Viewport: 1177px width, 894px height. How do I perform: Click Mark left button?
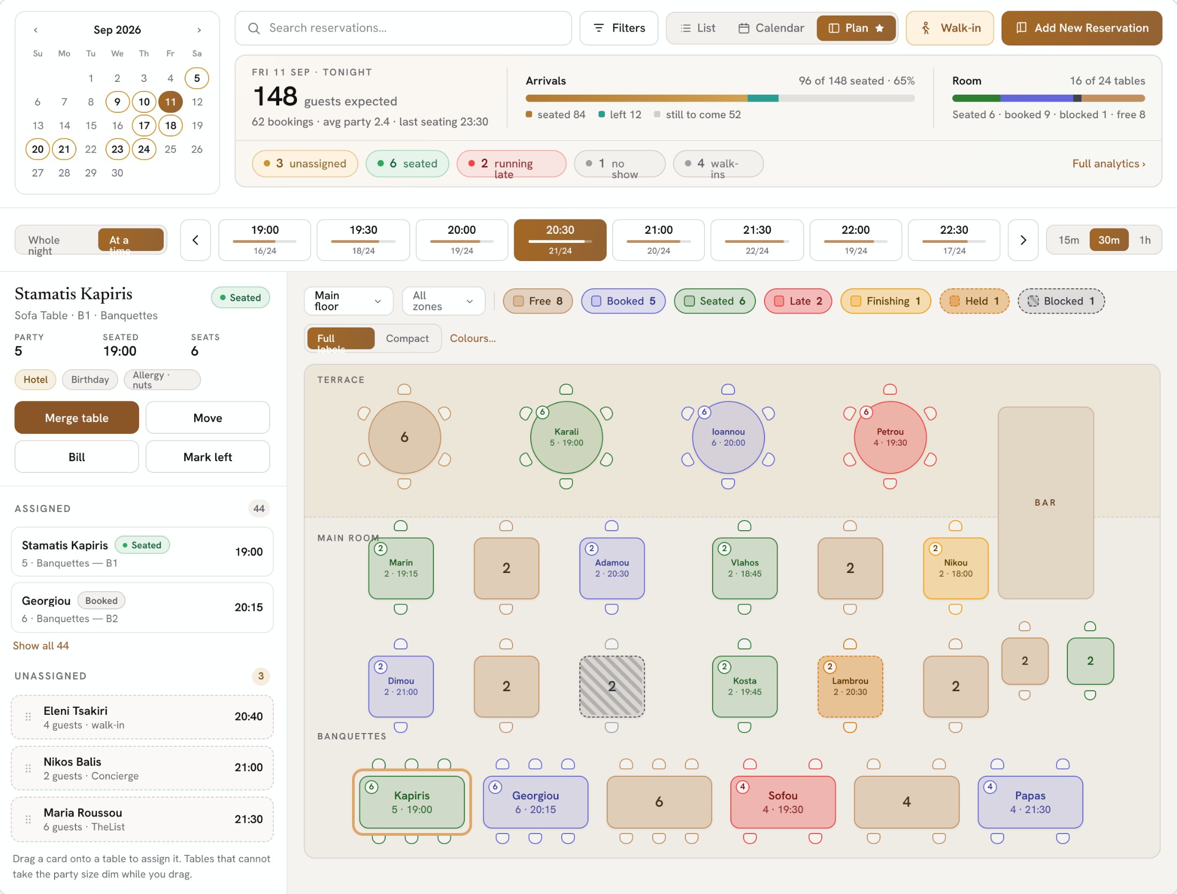pos(208,457)
